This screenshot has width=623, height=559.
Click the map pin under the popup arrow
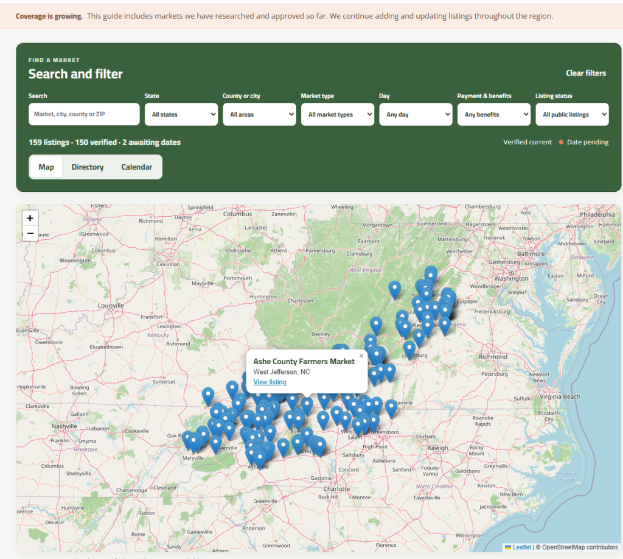click(307, 406)
